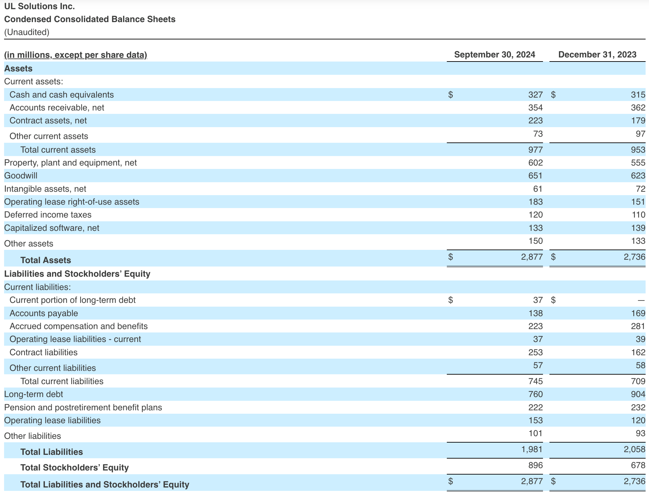Click the 'Total Liabilities' row label

pos(52,452)
